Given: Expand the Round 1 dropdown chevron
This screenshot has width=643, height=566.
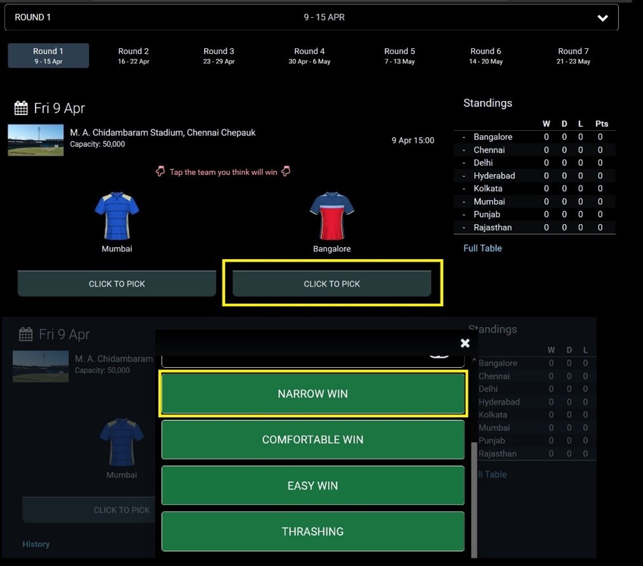Looking at the screenshot, I should coord(602,18).
